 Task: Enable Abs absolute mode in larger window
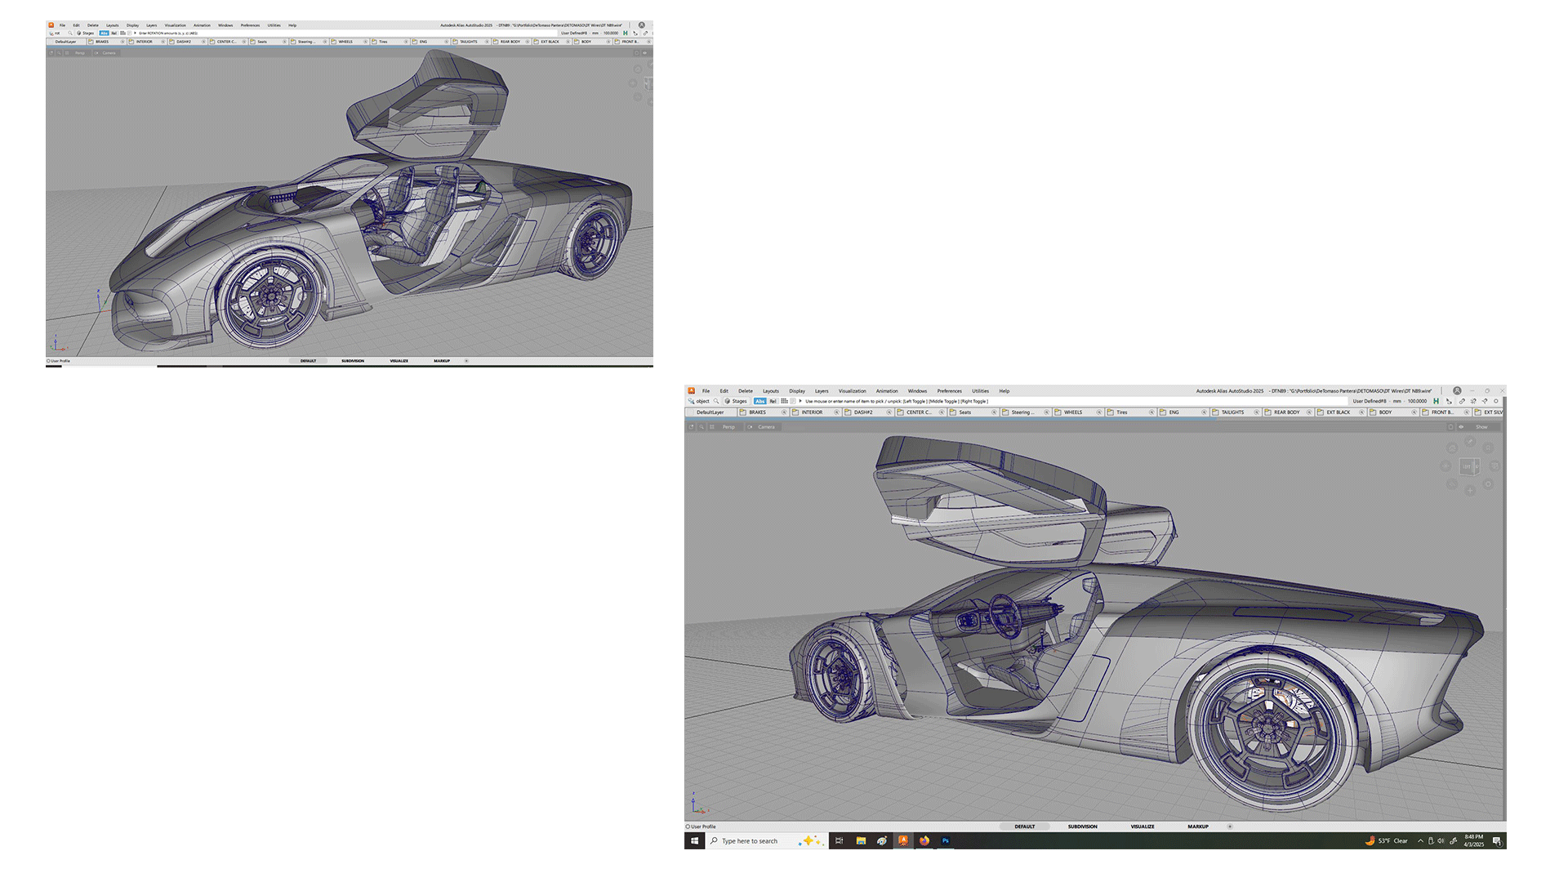click(759, 401)
